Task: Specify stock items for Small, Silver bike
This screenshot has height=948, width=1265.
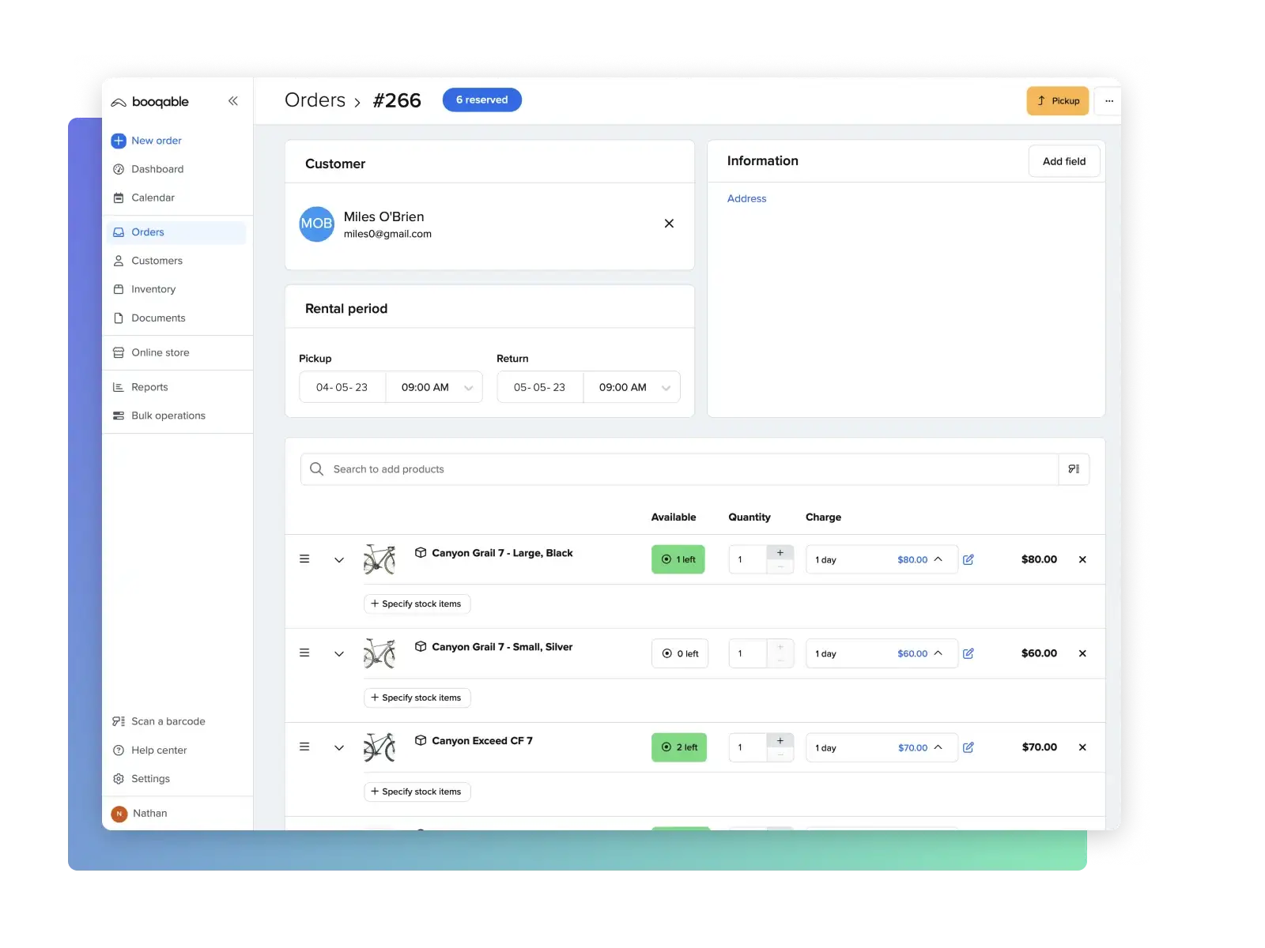Action: tap(417, 698)
